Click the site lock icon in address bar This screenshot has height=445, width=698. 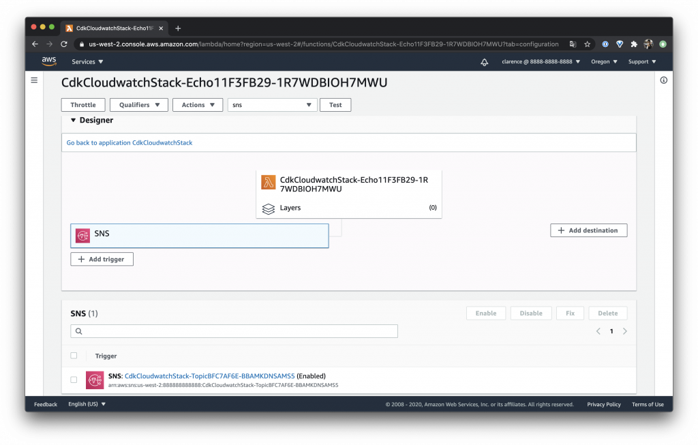(x=82, y=44)
